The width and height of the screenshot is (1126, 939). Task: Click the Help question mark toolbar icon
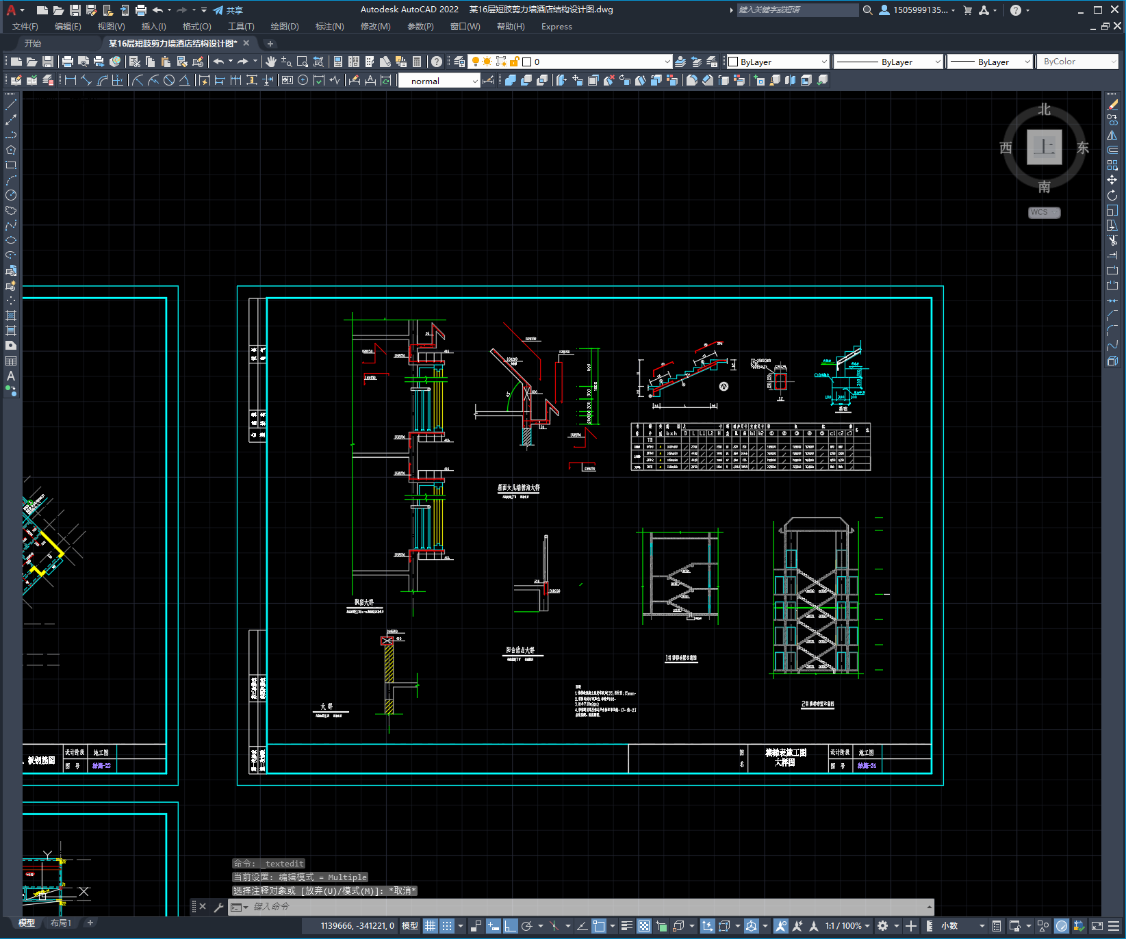click(x=437, y=62)
